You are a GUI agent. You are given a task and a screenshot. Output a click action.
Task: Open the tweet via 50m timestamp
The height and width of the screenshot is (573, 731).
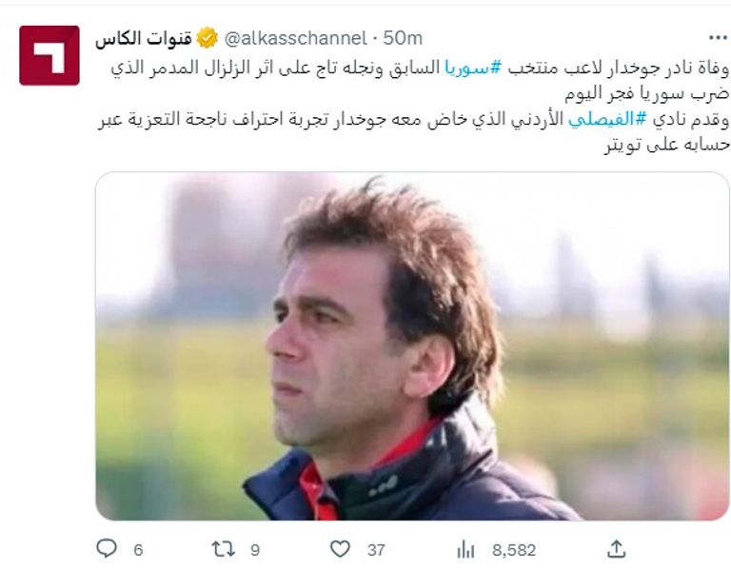(x=403, y=38)
